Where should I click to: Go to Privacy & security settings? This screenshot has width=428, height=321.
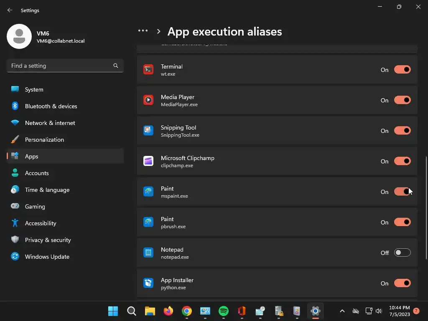48,240
